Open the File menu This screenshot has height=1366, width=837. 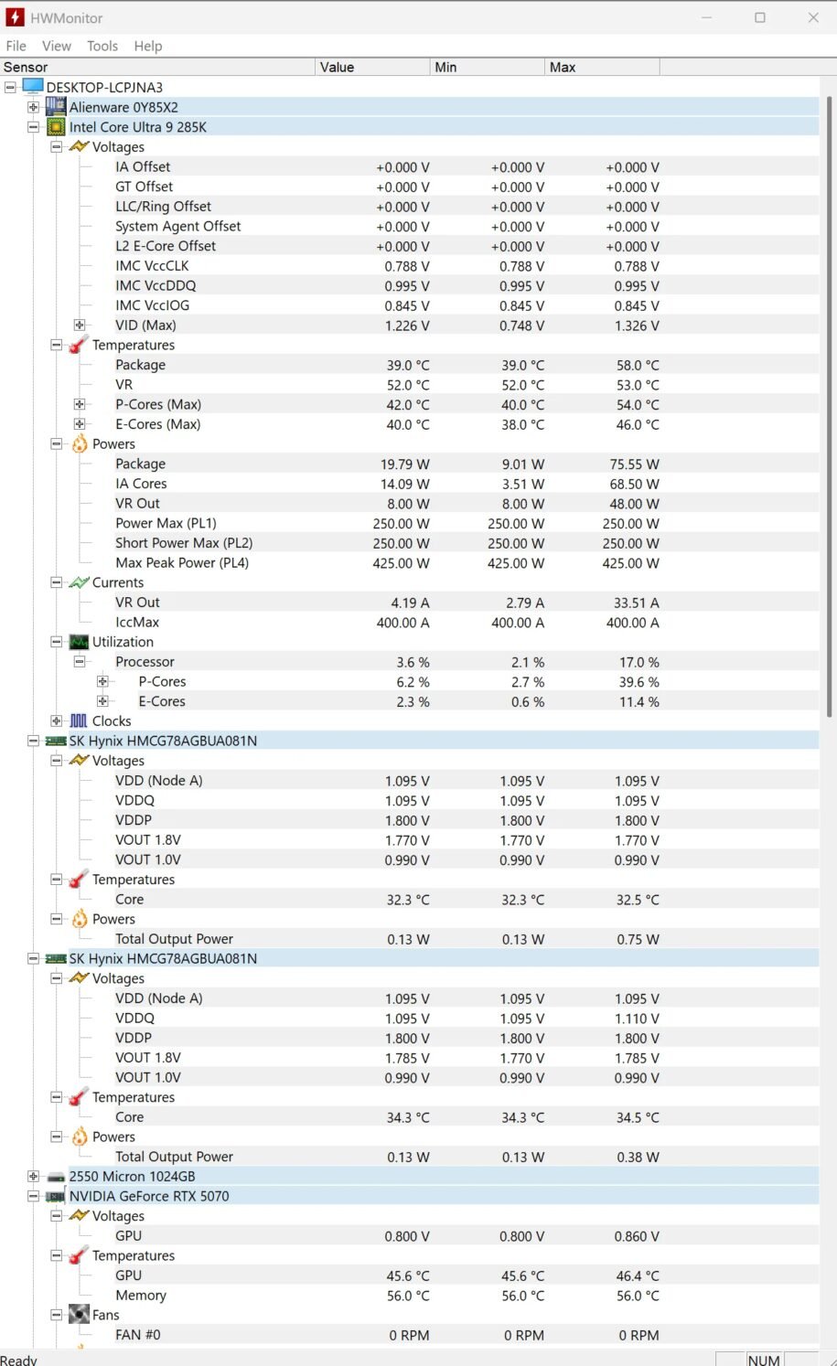16,46
